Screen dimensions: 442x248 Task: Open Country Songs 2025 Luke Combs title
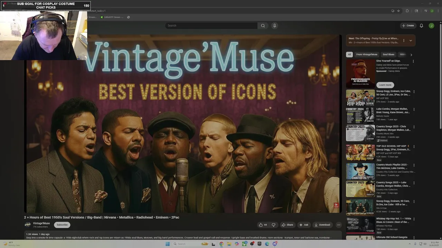click(393, 184)
